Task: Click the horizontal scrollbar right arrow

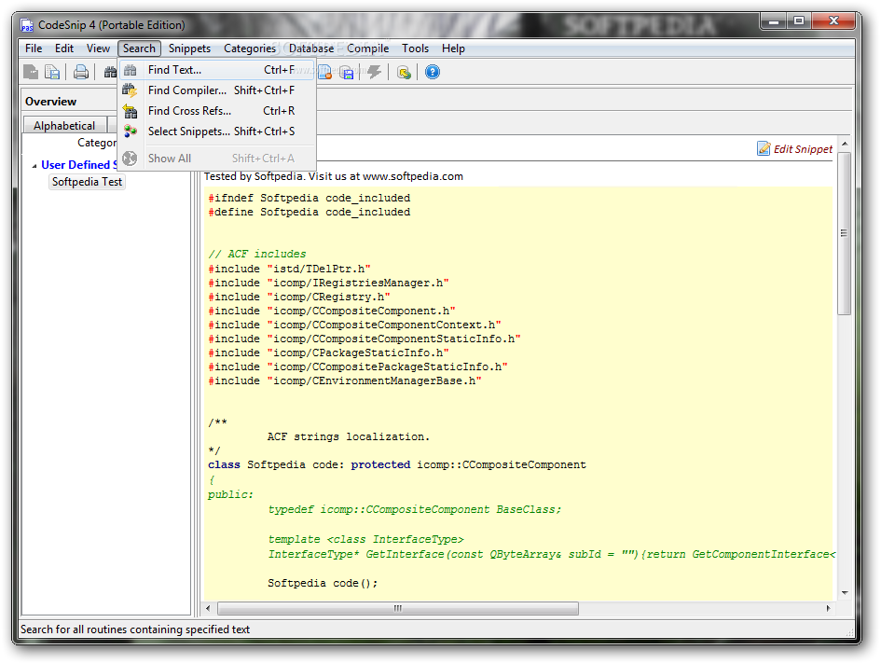Action: [x=828, y=608]
